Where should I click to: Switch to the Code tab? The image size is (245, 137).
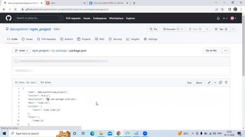pos(12,39)
